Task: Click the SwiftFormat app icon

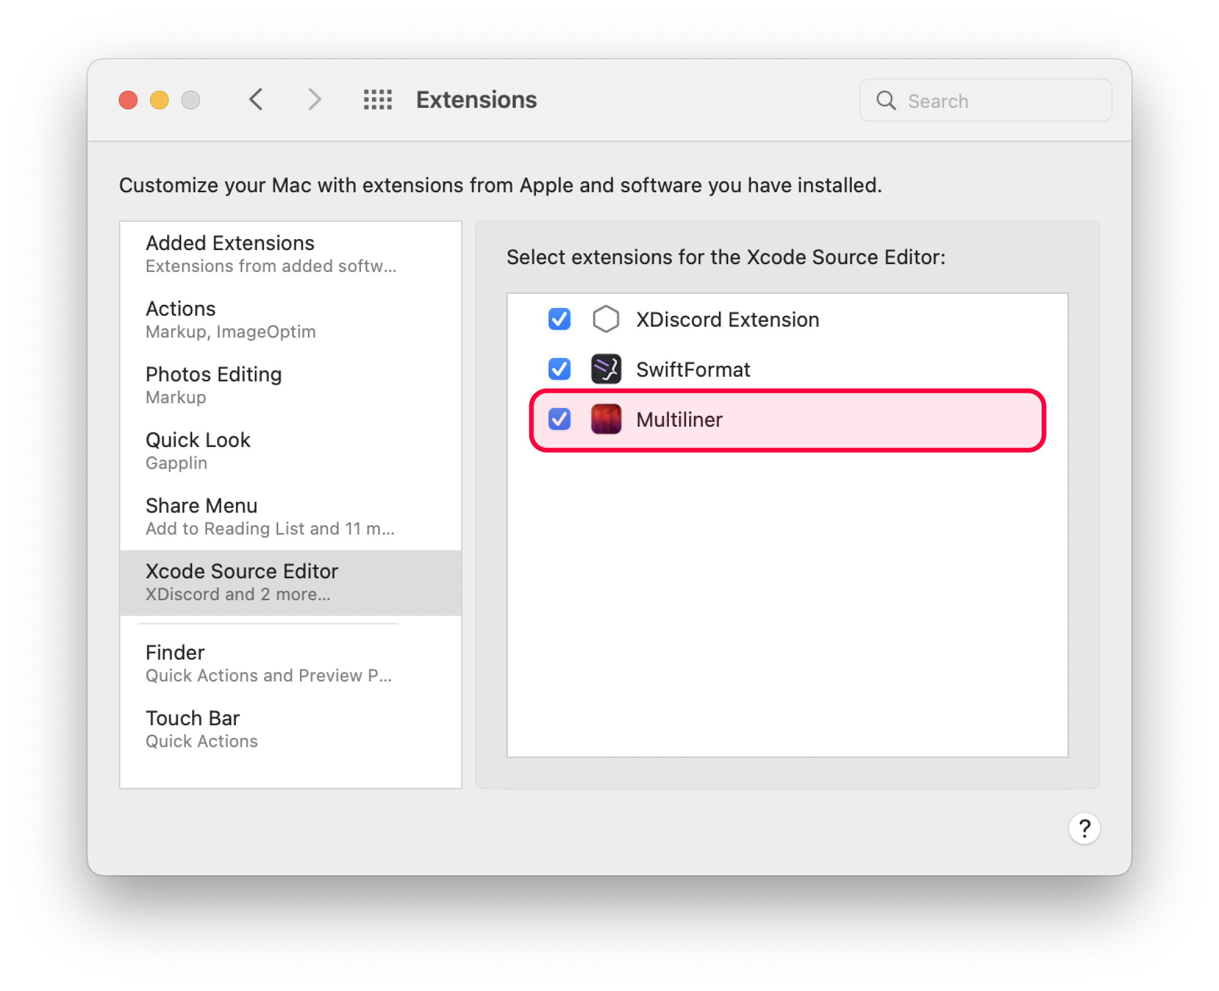Action: pos(605,369)
